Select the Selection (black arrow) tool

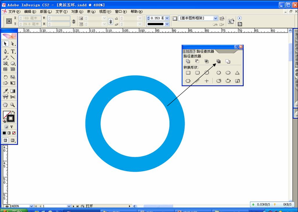(x=5, y=44)
